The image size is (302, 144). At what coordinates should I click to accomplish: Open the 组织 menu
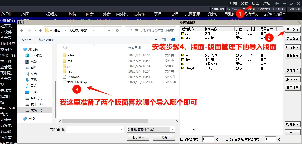[26, 40]
